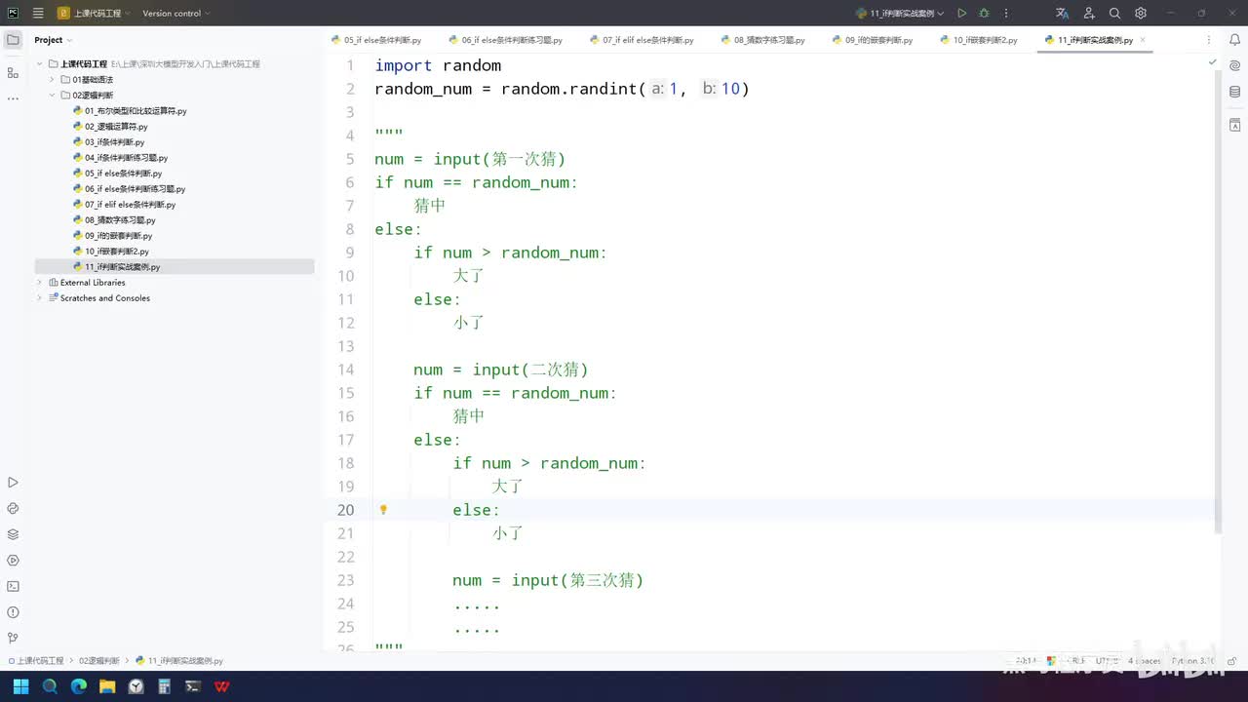This screenshot has height=702, width=1248.
Task: Click the main menu hamburger icon
Action: click(x=38, y=14)
